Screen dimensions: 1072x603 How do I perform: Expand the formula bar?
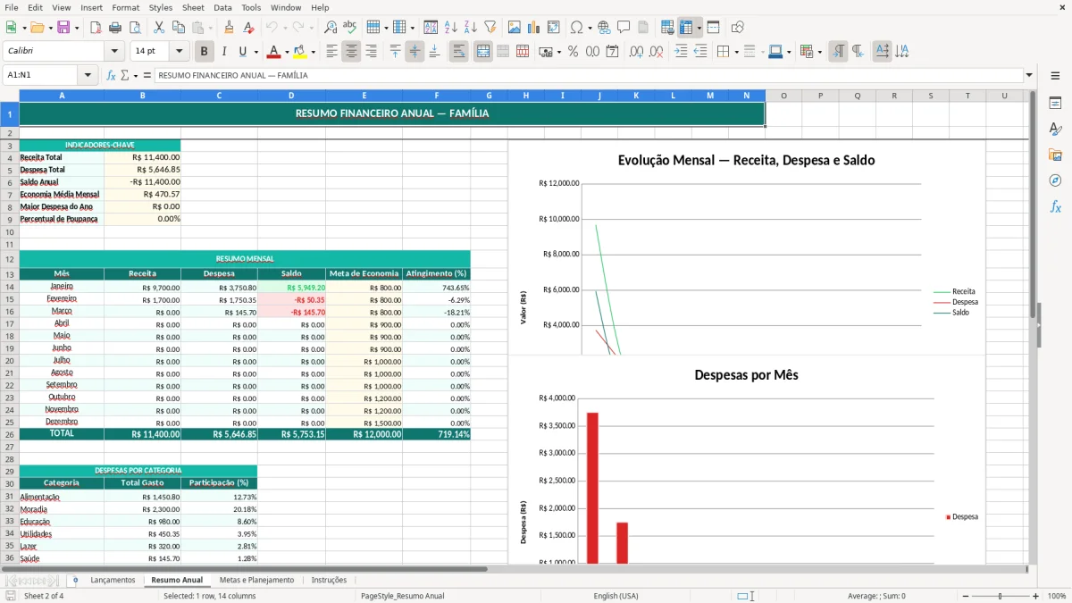point(1029,75)
